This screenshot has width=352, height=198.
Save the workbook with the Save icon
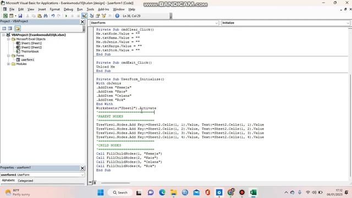click(20, 16)
